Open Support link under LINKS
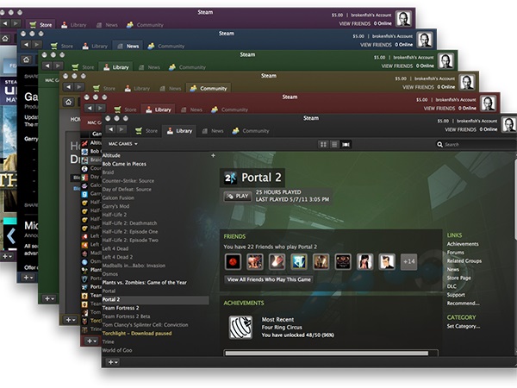The width and height of the screenshot is (517, 388). pos(456,295)
